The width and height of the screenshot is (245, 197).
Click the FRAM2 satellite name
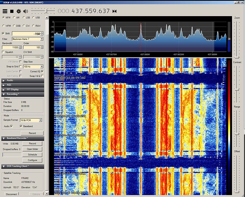pos(24,178)
